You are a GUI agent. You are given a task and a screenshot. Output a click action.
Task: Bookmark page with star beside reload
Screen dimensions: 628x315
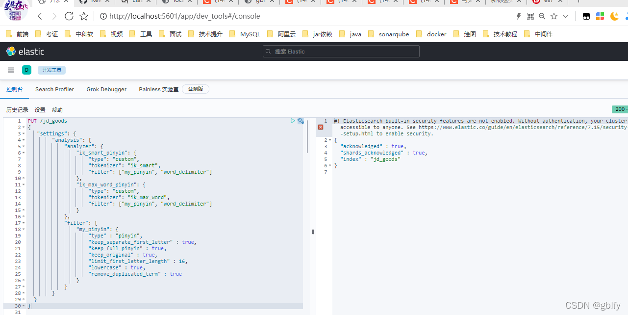click(x=84, y=16)
